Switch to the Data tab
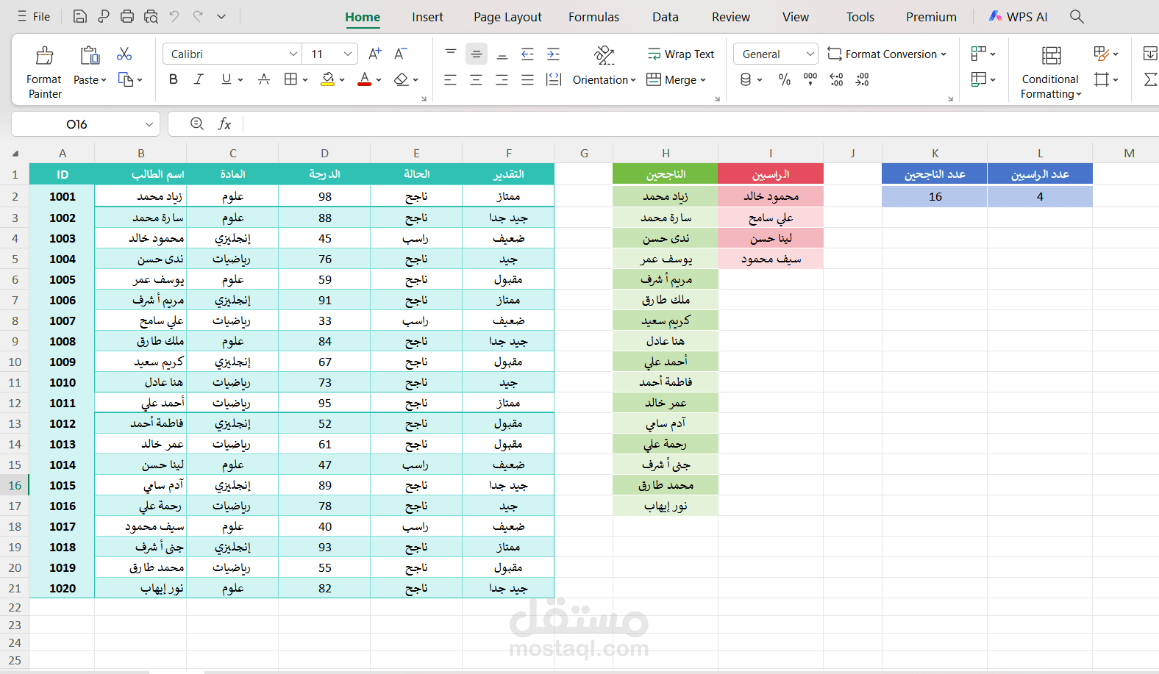1159x674 pixels. 666,17
